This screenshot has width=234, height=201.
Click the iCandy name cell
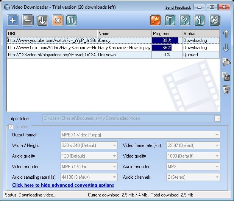(x=124, y=40)
